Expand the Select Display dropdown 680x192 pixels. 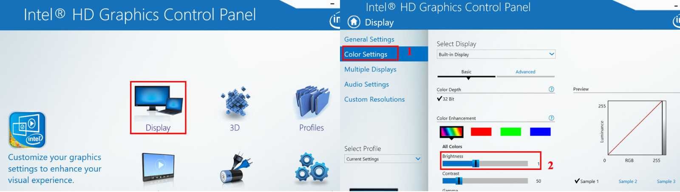tap(496, 54)
